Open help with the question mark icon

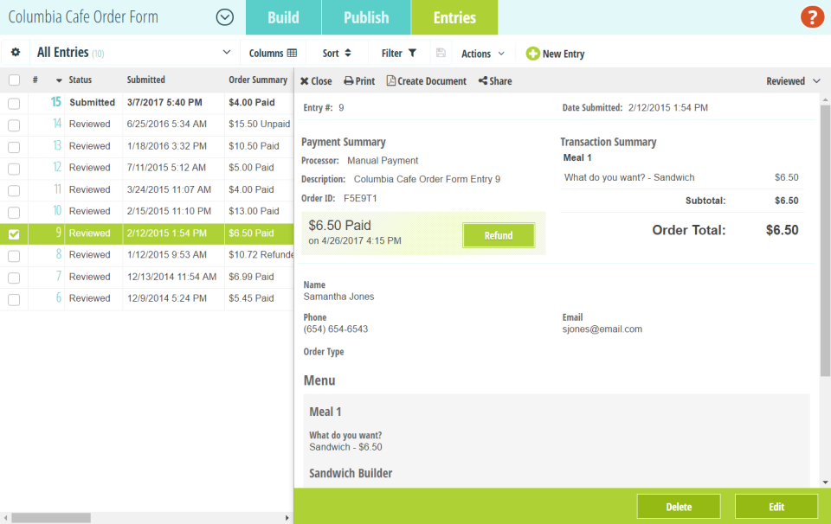[x=811, y=16]
